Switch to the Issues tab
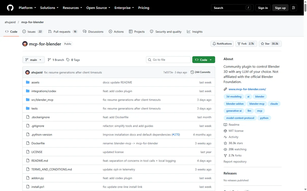Screen dimensions: 307x191 (x=32, y=32)
